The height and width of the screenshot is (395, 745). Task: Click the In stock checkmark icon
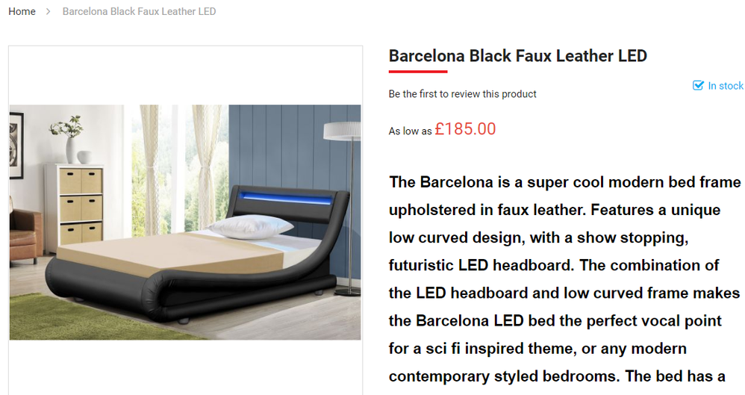[698, 86]
